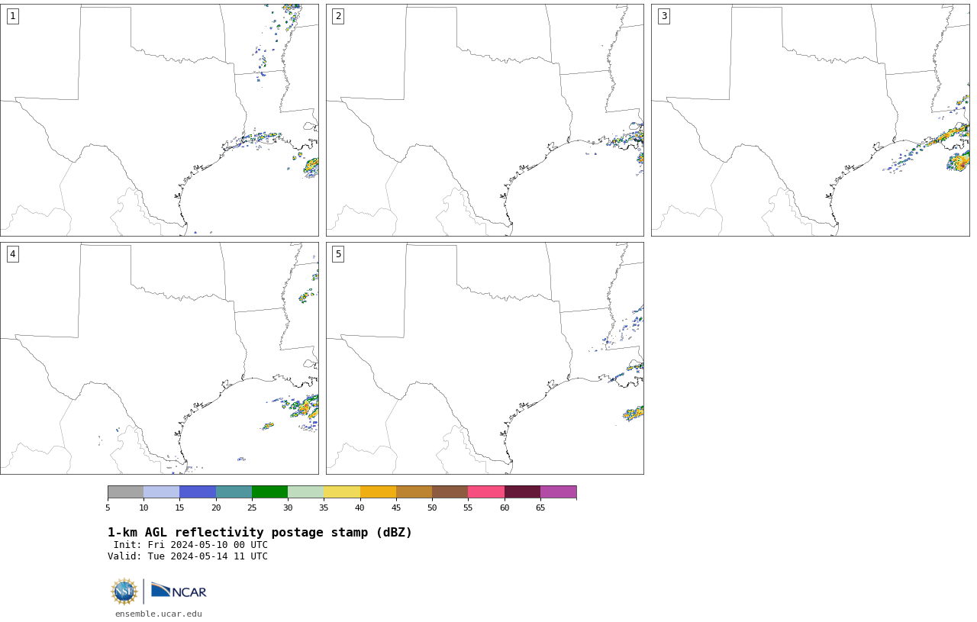977x622 pixels.
Task: Click the '1-km AGL reflectivity postage stamp (dBZ)' title
Action: (260, 533)
